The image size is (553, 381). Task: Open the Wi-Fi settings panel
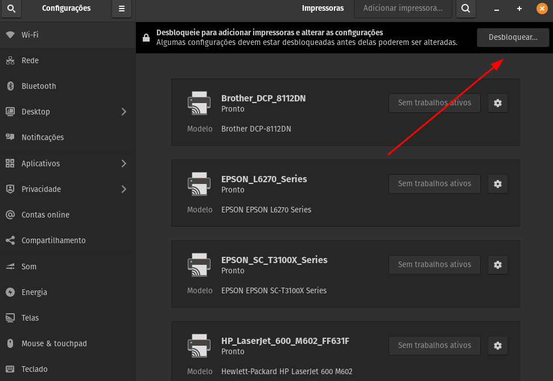[68, 35]
